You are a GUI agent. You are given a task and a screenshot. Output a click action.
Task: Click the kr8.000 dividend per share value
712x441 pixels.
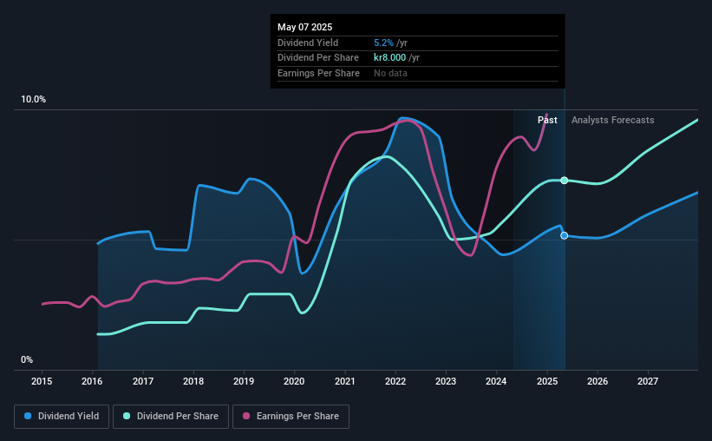[x=389, y=58]
